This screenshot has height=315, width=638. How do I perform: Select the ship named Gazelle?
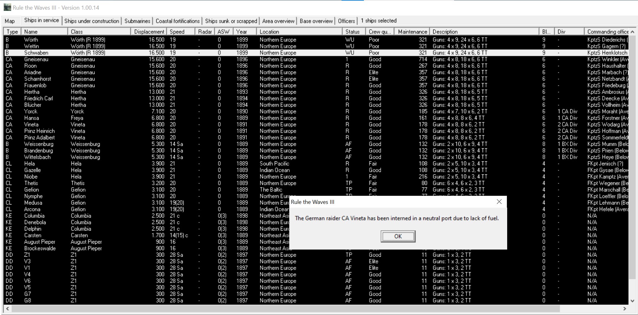pyautogui.click(x=316, y=170)
